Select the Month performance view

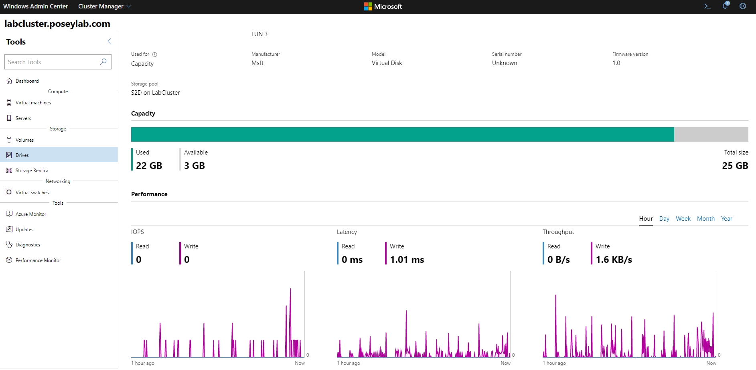coord(705,219)
